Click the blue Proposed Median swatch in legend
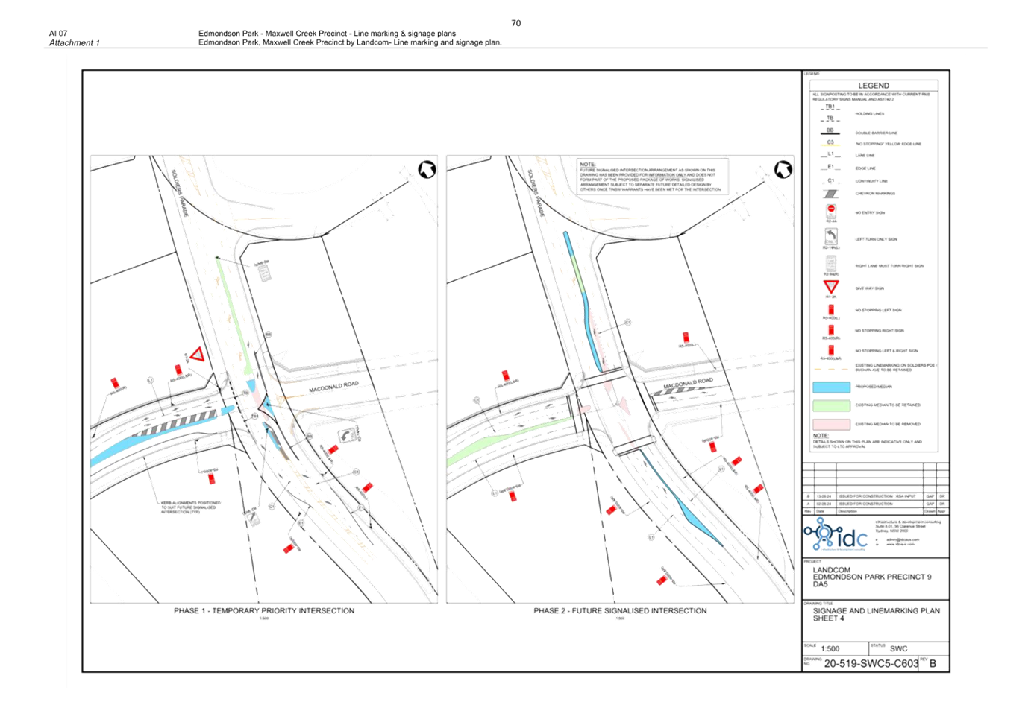 831,387
